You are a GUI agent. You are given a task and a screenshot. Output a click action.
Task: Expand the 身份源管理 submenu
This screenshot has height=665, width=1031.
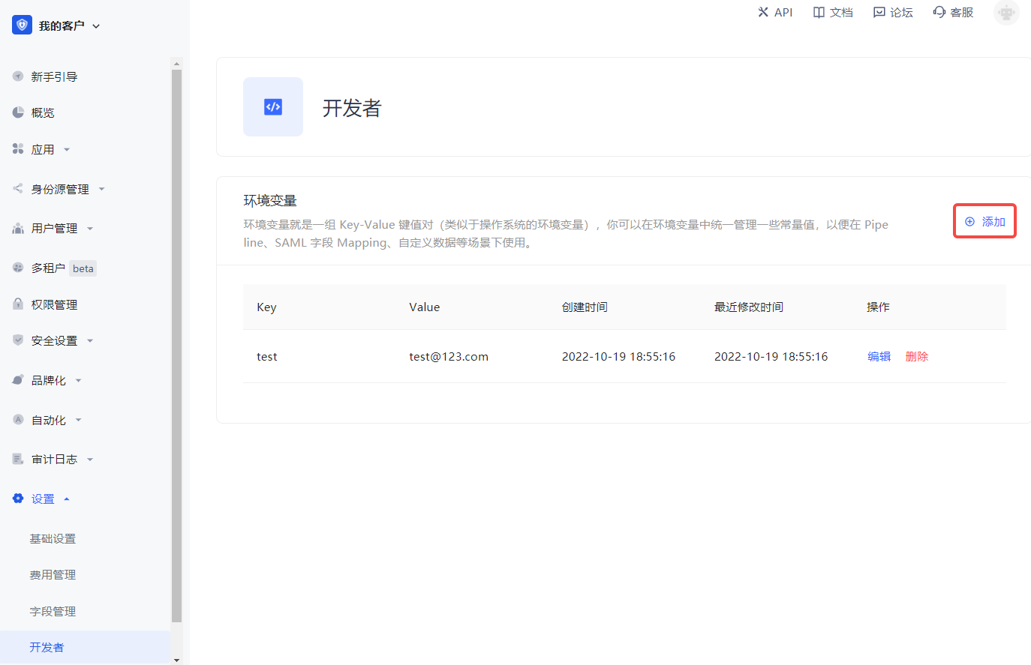pos(102,189)
